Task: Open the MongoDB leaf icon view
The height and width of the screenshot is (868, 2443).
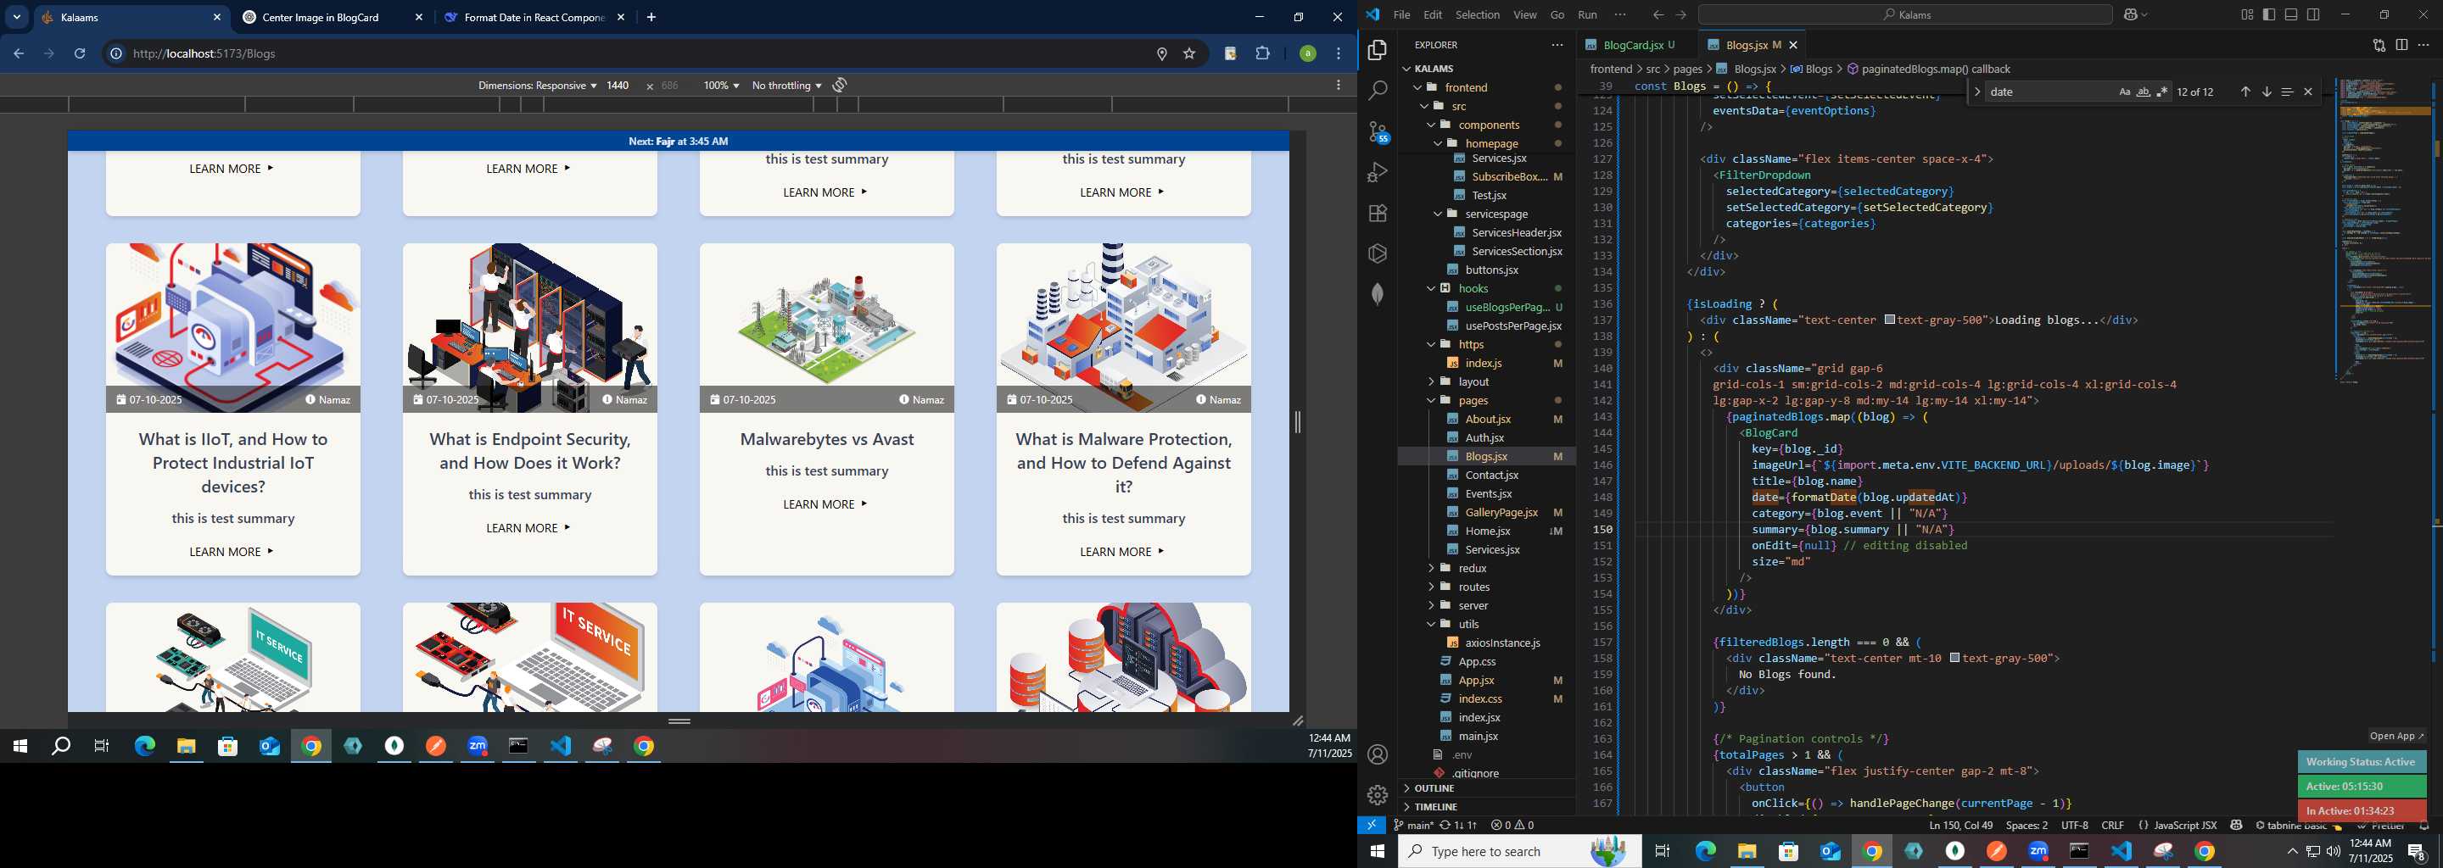Action: [x=1377, y=294]
